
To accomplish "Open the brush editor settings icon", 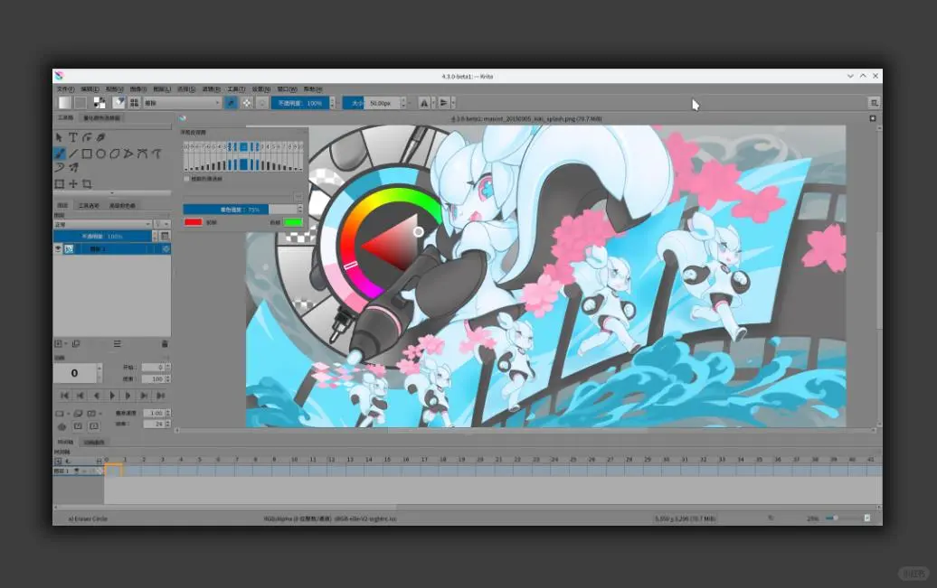I will pyautogui.click(x=118, y=103).
